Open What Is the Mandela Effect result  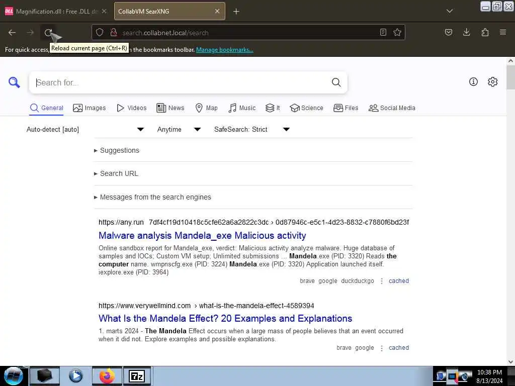coord(225,318)
